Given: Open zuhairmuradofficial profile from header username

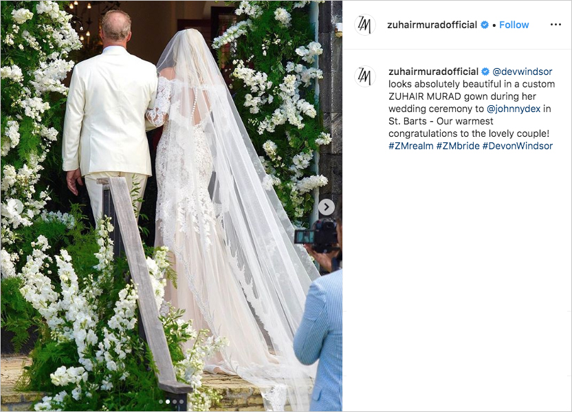Looking at the screenshot, I should click(432, 25).
